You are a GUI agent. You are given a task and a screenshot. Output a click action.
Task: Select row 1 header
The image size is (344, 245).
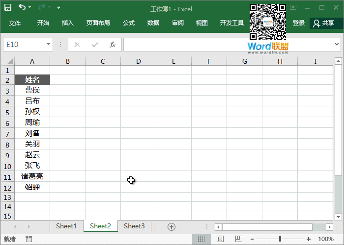coord(7,70)
